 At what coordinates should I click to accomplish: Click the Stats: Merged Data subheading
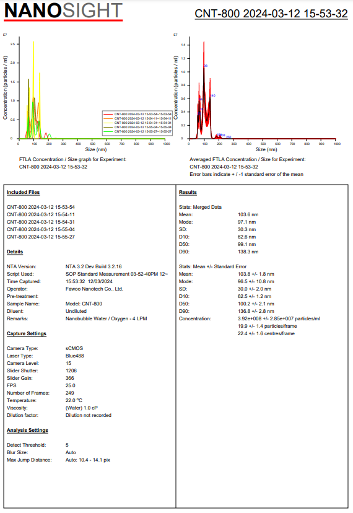point(200,207)
